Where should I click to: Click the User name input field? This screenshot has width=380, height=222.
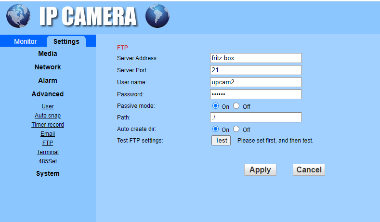click(x=256, y=82)
